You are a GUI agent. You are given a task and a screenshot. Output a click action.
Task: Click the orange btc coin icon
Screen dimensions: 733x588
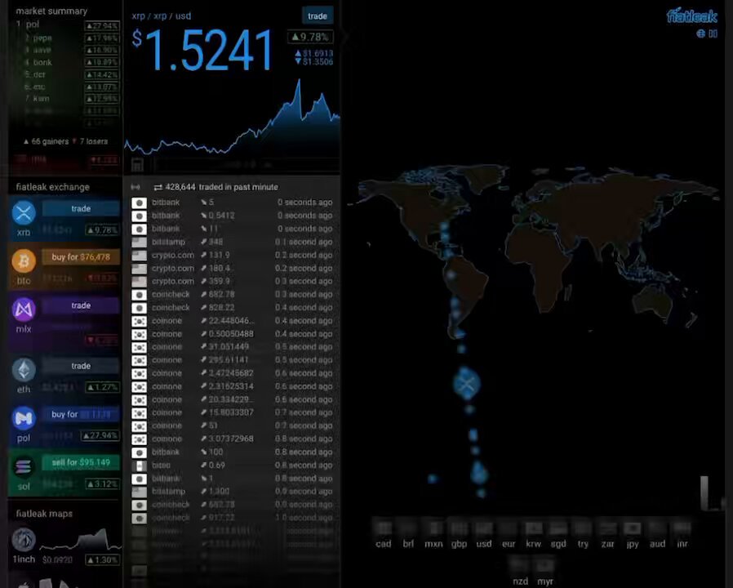tap(24, 261)
